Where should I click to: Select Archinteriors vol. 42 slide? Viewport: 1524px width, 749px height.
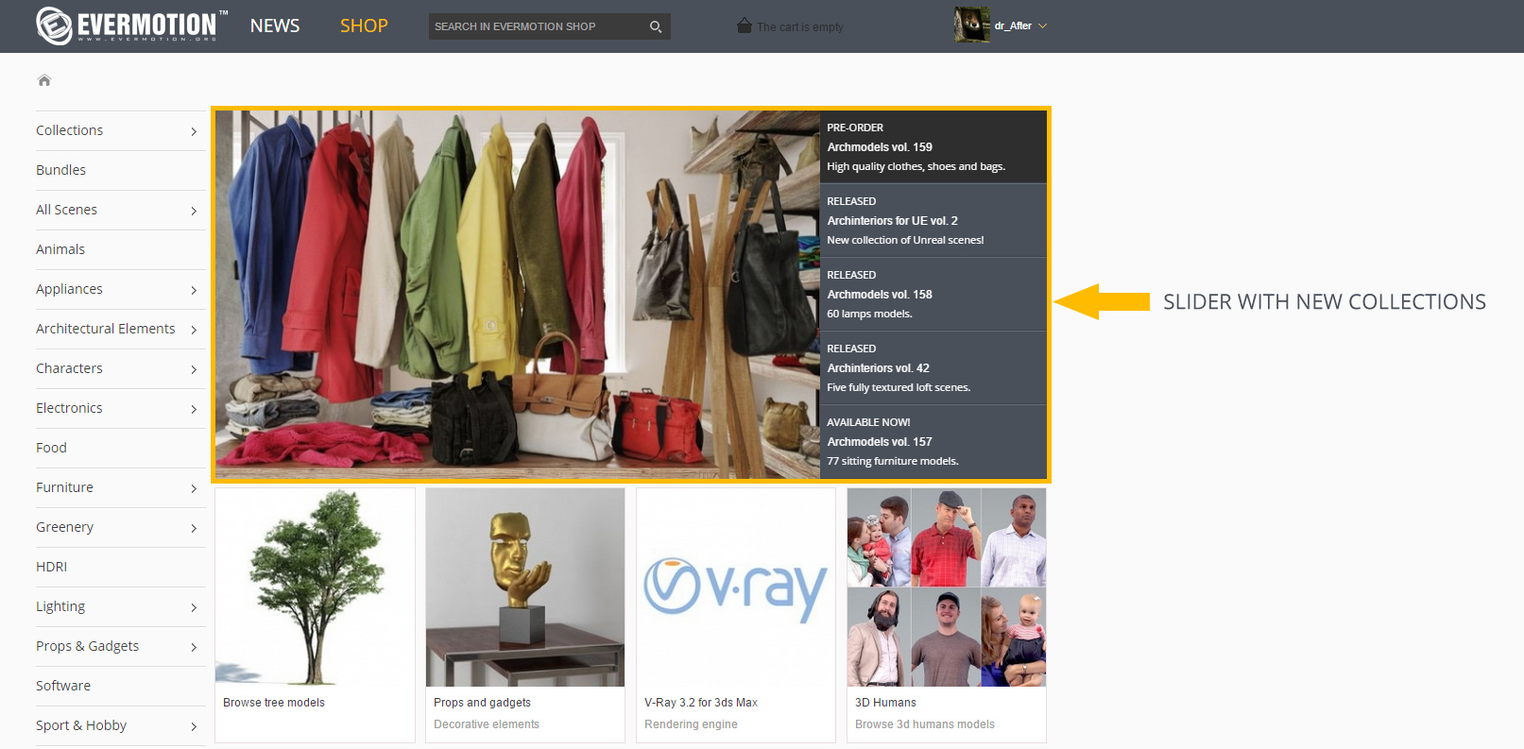tap(933, 367)
